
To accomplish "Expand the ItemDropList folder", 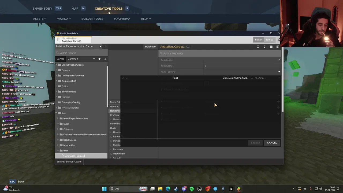I will click(x=56, y=81).
